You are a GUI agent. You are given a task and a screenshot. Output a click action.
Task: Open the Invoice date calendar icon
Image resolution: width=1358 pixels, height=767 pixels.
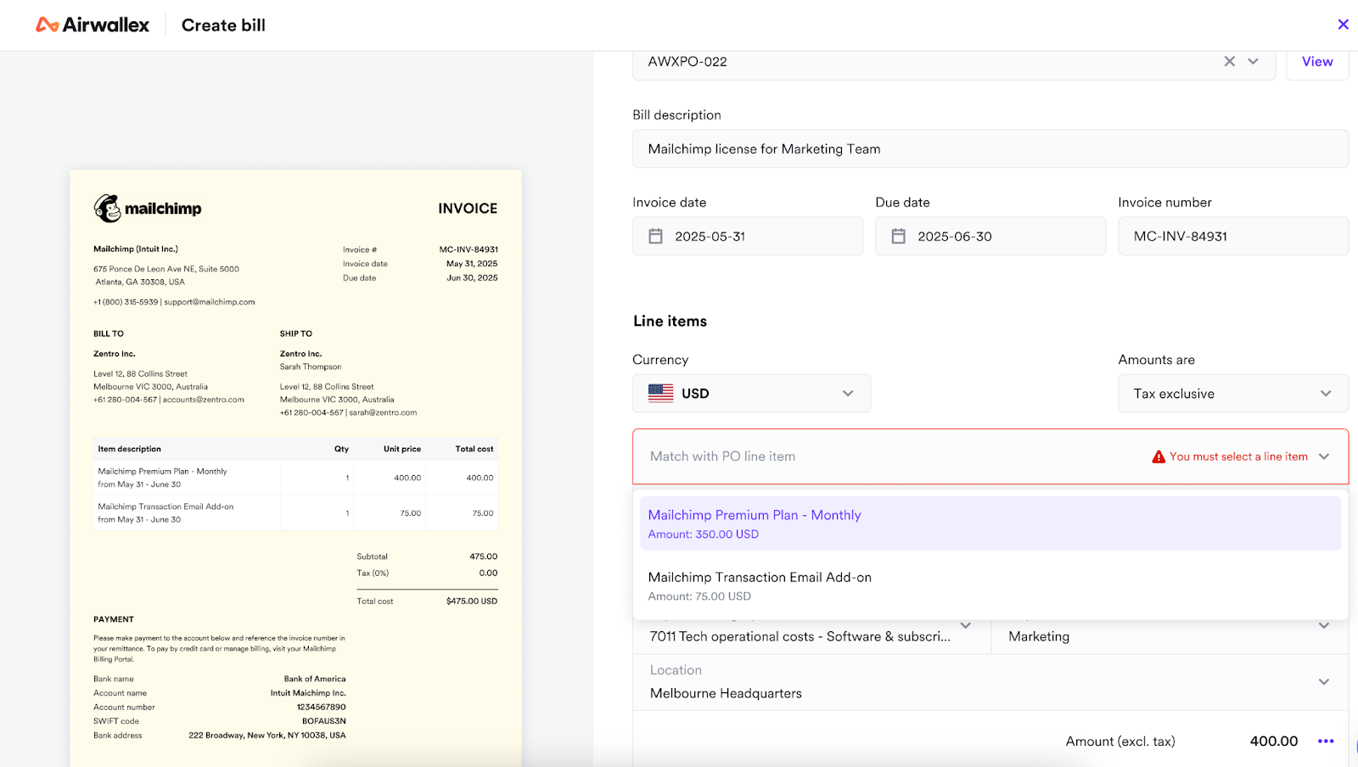655,237
